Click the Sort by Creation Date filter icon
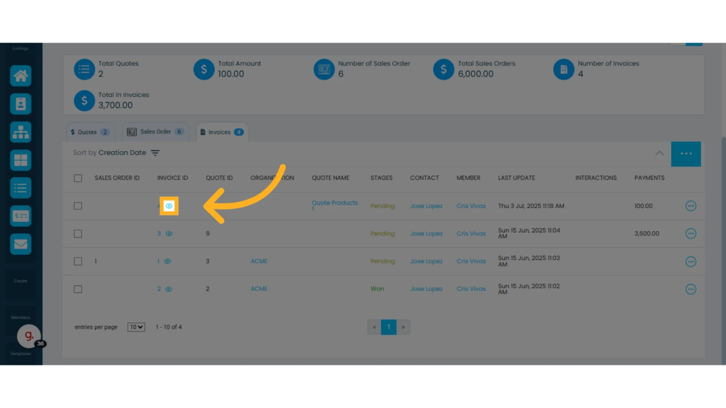 pyautogui.click(x=155, y=153)
